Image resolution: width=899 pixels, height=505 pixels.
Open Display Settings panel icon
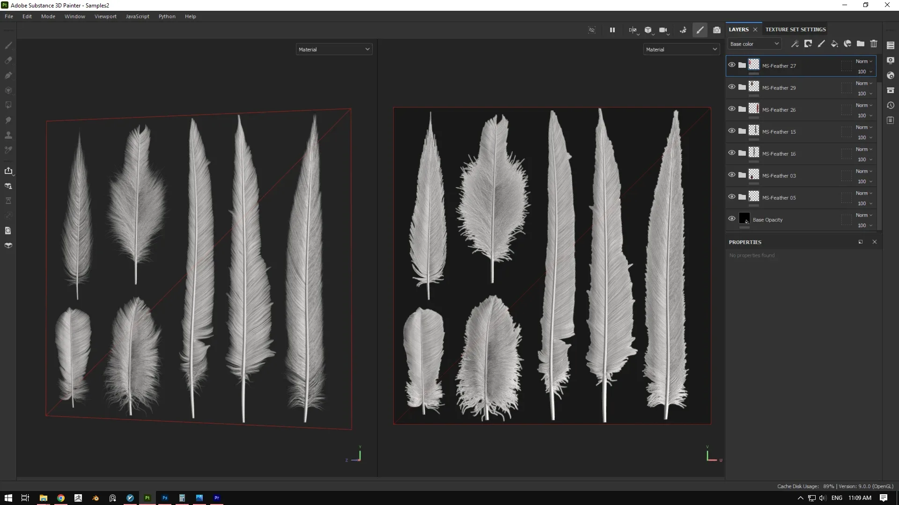(891, 60)
